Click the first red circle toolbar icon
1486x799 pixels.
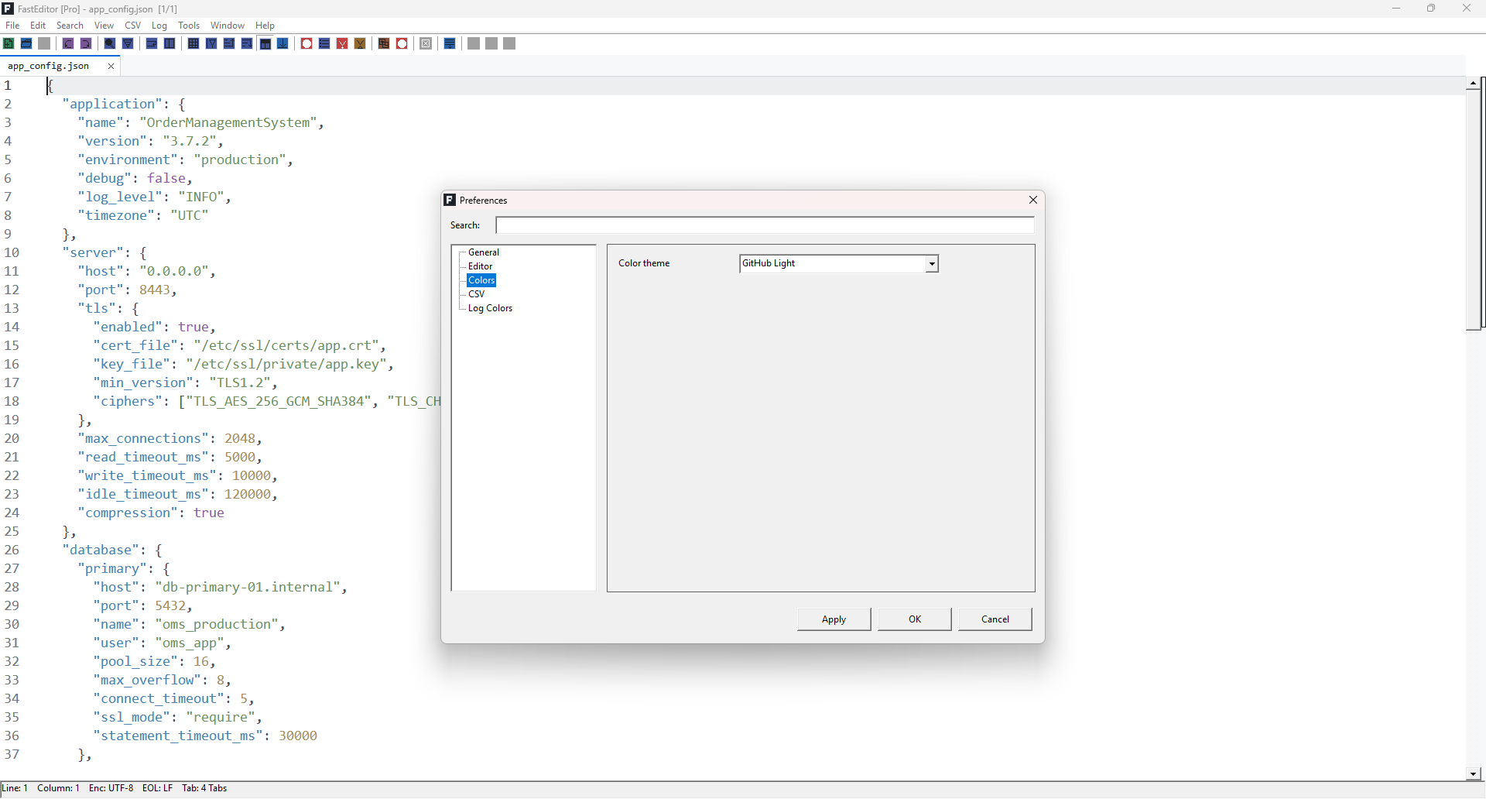coord(306,43)
